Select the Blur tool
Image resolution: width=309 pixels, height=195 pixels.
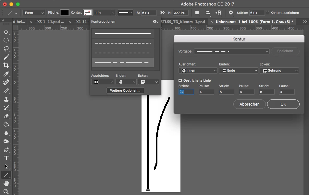pos(6,133)
